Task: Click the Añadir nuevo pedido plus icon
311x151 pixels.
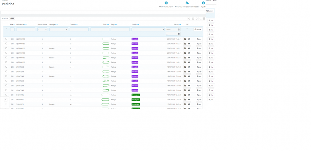Action: pyautogui.click(x=166, y=3)
